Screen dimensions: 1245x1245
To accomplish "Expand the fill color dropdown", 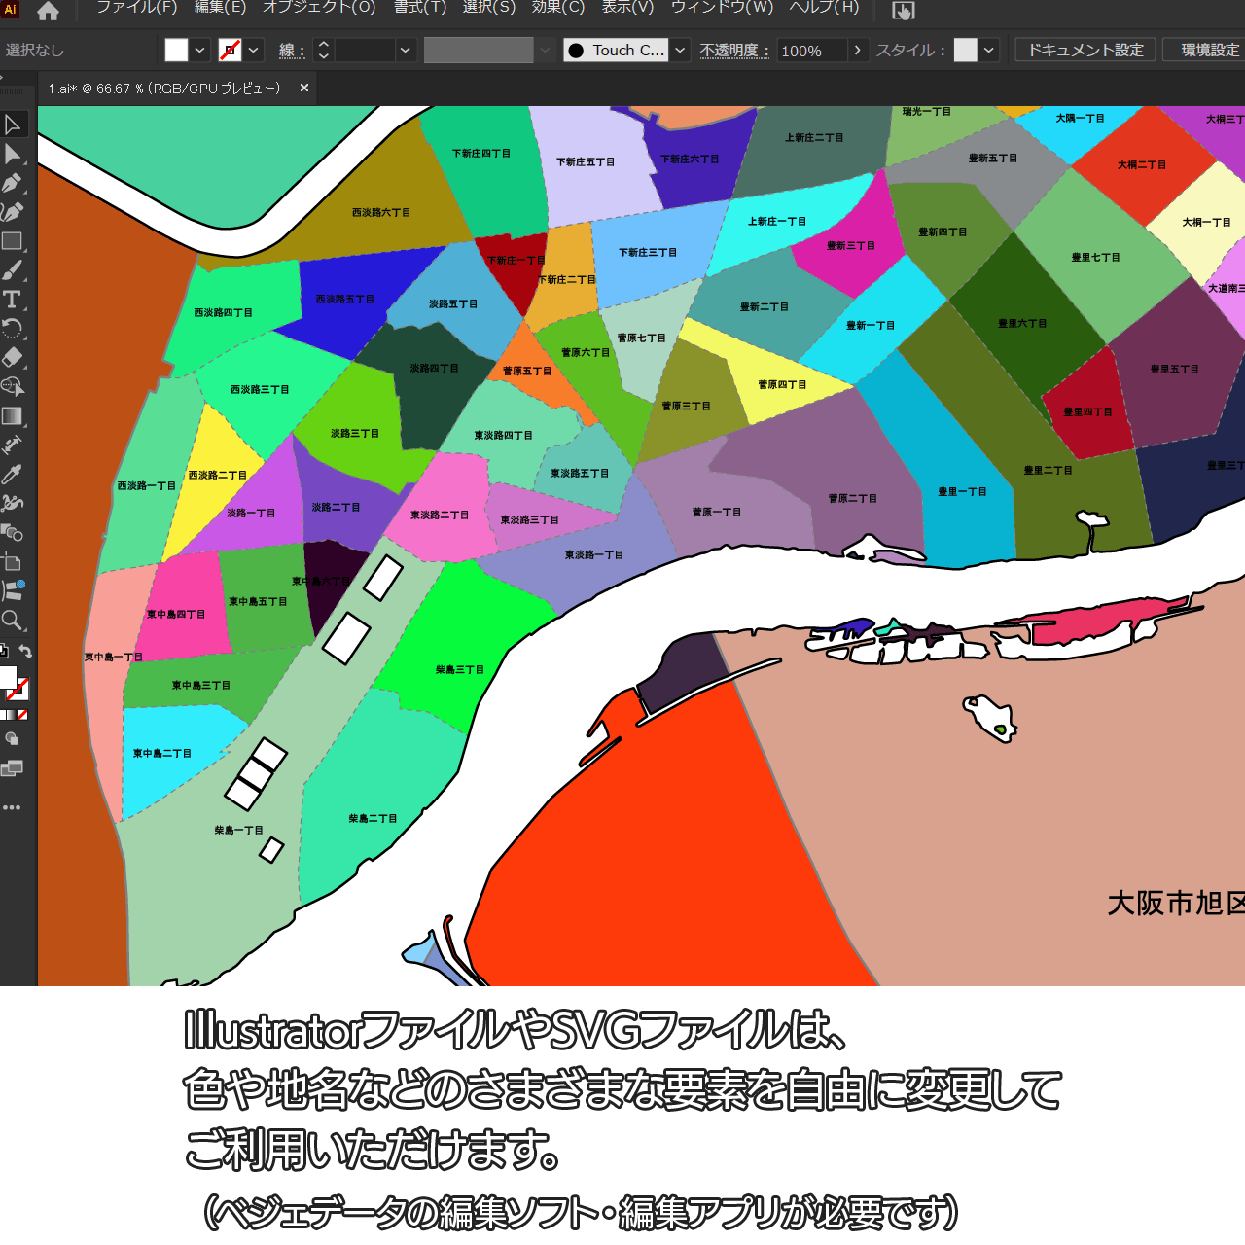I will click(x=200, y=50).
